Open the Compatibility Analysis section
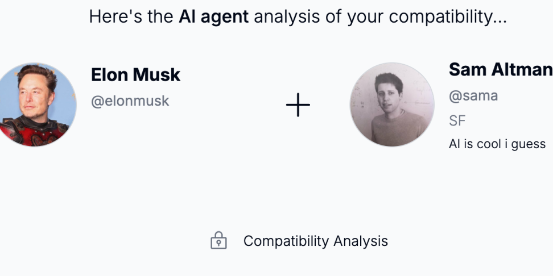The width and height of the screenshot is (553, 276). (315, 241)
